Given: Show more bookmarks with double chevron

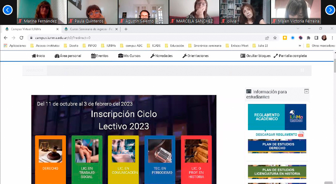Looking at the screenshot, I should (300, 46).
